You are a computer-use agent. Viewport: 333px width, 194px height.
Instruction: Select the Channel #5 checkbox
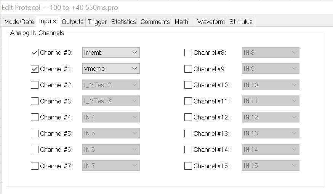click(x=35, y=134)
